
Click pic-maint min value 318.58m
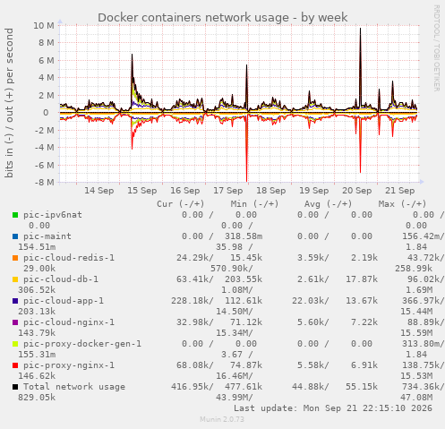click(x=244, y=236)
